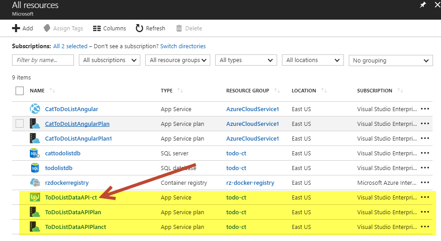Click the All 2 selected subscriptions link
The height and width of the screenshot is (241, 441).
[x=70, y=46]
